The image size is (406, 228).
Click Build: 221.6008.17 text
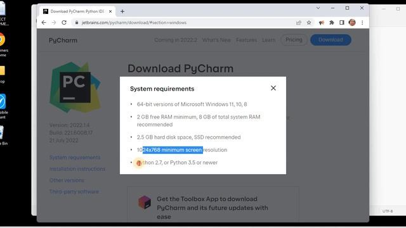click(x=71, y=133)
